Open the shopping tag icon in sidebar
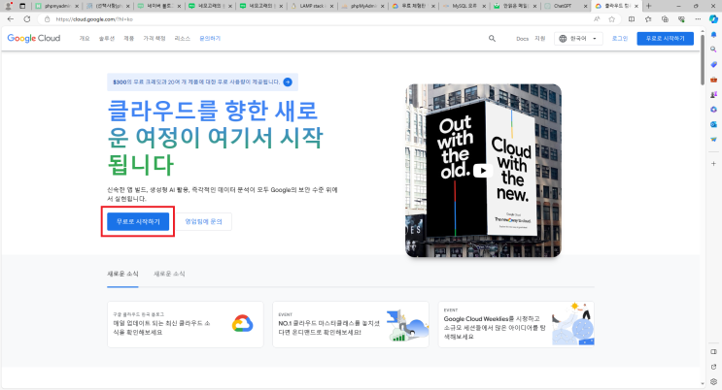 coord(713,64)
